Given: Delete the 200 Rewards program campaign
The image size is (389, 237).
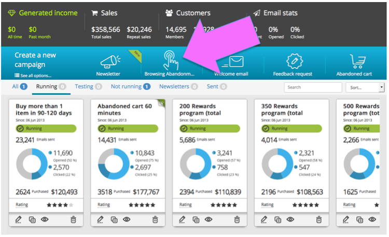Looking at the screenshot, I should coord(237,219).
